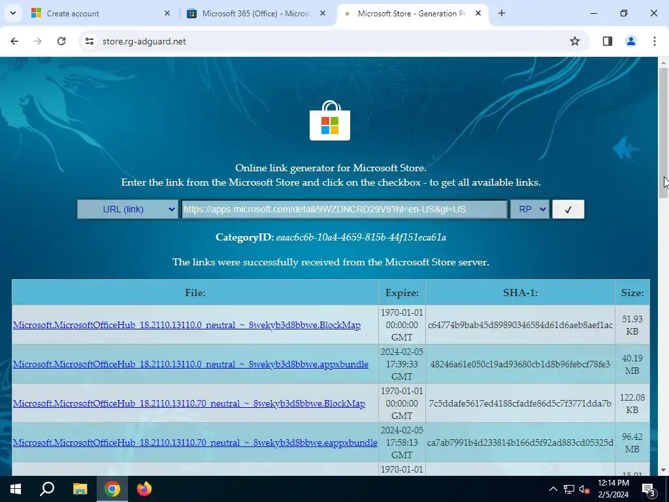Select the SHA-1 hash starting with 7c5ddafe
Viewport: 669px width, 502px height.
pyautogui.click(x=520, y=403)
